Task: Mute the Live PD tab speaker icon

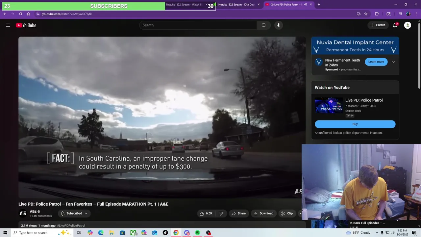Action: (x=306, y=5)
